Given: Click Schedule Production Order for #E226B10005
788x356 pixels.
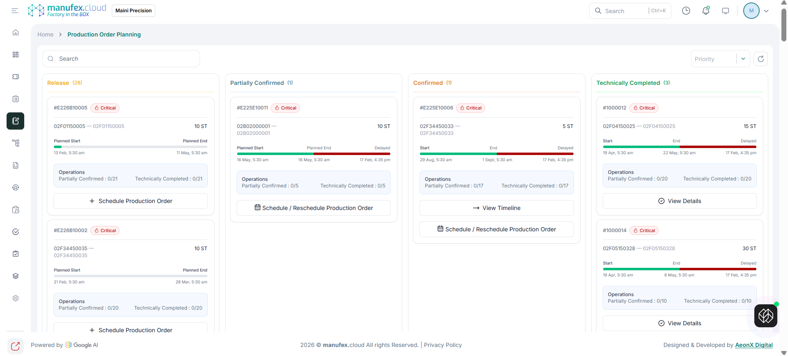Looking at the screenshot, I should [x=131, y=201].
